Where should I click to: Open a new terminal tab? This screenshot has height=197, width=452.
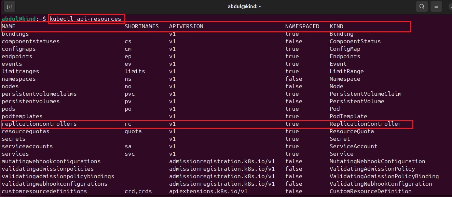pos(10,6)
